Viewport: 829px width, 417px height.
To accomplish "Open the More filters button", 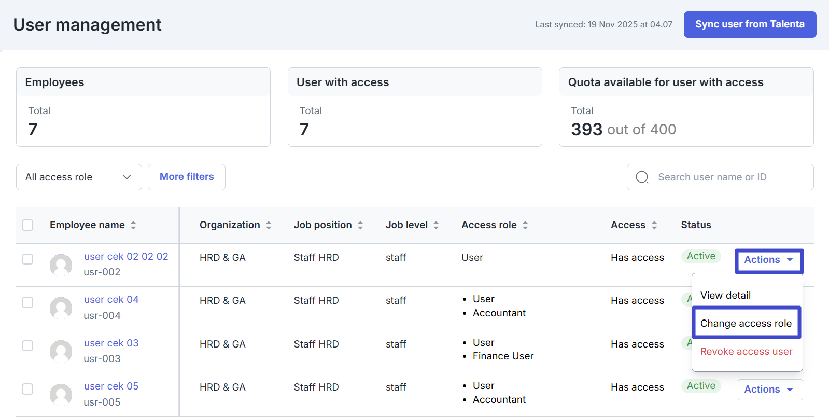I will [187, 177].
